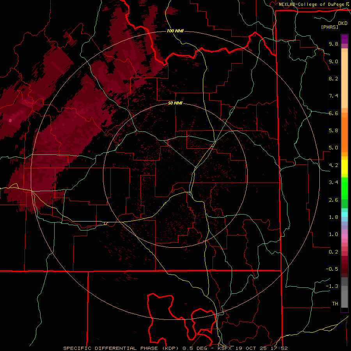The width and height of the screenshot is (351, 351).
Task: Click the 100 NMI range ring label
Action: [175, 31]
